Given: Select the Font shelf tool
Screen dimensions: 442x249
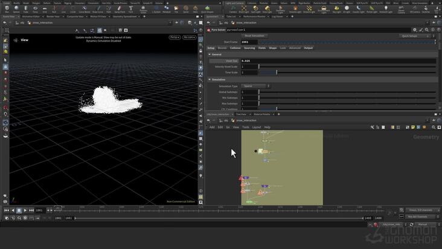Looking at the screenshot, I should [131, 9].
